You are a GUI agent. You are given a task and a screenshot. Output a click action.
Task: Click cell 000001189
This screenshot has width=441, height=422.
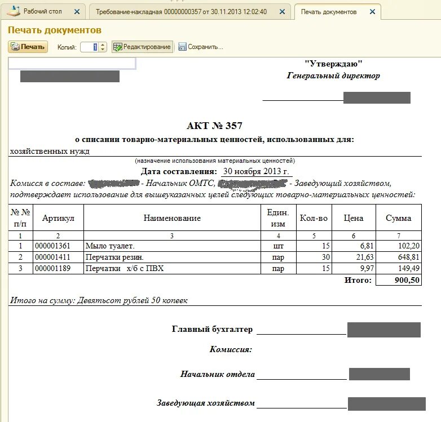(x=58, y=268)
